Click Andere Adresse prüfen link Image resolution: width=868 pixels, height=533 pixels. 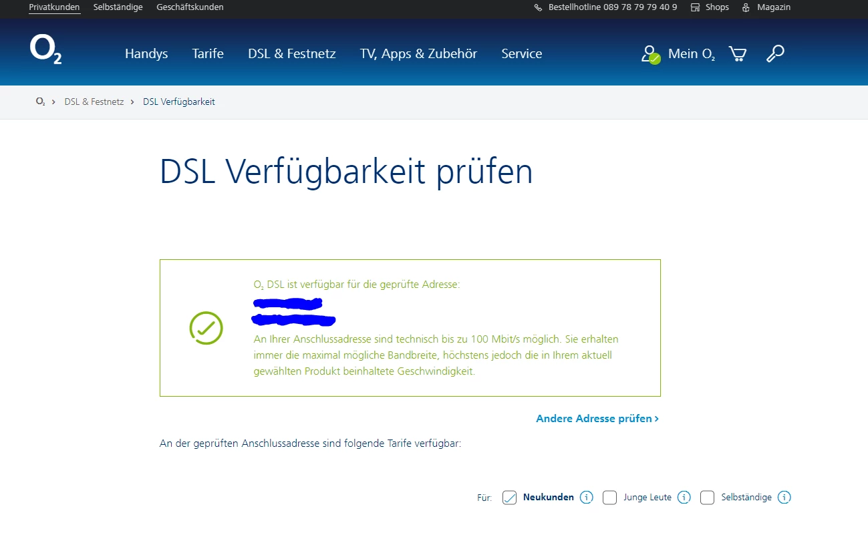coord(597,419)
